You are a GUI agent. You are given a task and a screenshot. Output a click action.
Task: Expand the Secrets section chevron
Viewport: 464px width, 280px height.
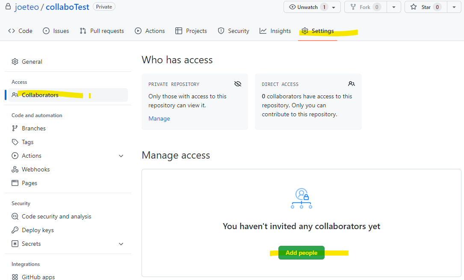[x=121, y=244]
